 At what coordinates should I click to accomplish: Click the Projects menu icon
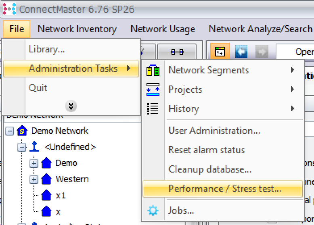pyautogui.click(x=153, y=90)
